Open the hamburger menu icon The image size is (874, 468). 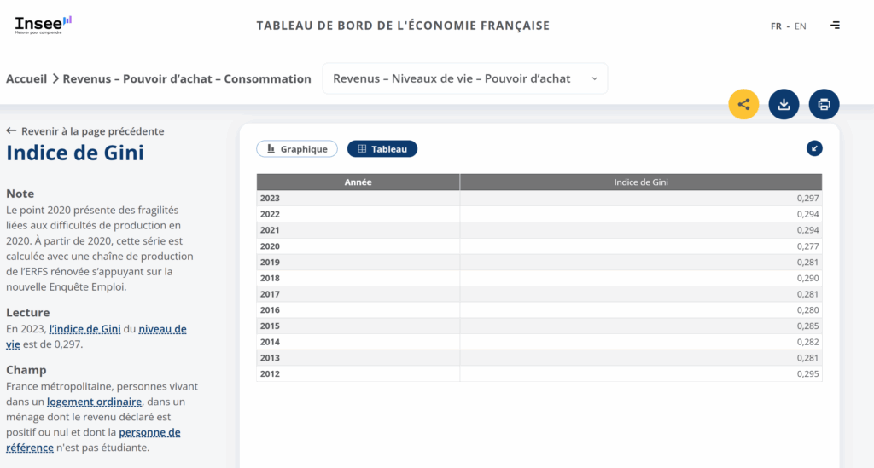click(835, 26)
